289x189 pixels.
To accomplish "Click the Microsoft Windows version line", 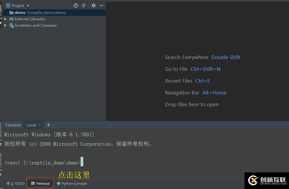I will pyautogui.click(x=49, y=134).
